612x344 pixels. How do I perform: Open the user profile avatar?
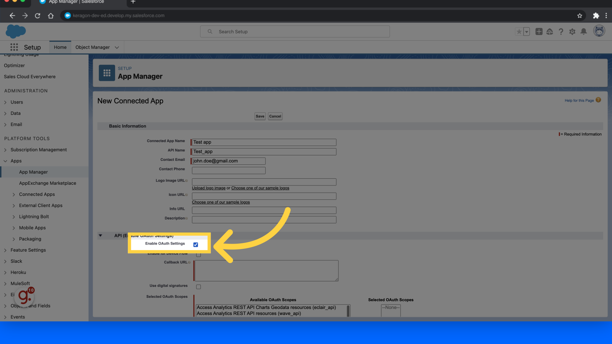(599, 31)
